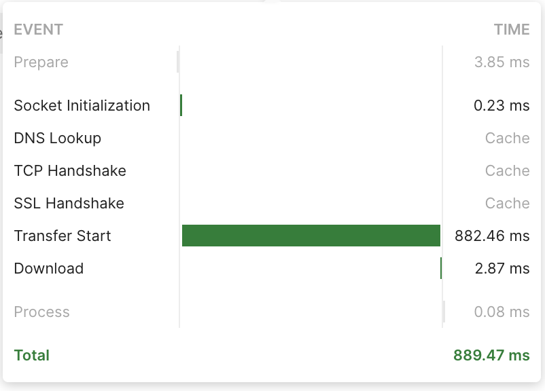Select the Transfer Start event label
545x391 pixels.
click(x=63, y=236)
